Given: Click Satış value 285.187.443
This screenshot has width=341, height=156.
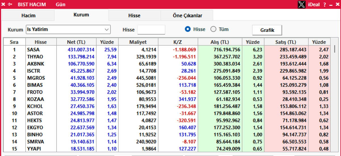Looking at the screenshot, I should click(x=293, y=50).
